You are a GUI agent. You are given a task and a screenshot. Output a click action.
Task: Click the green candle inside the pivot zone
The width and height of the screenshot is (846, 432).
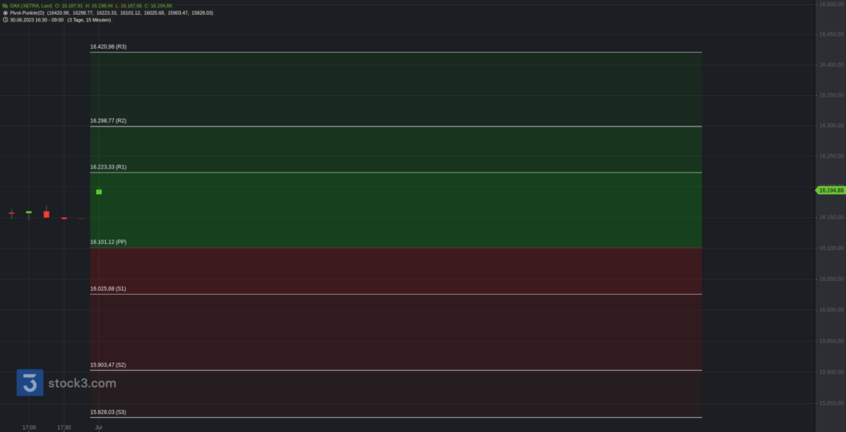(x=98, y=192)
